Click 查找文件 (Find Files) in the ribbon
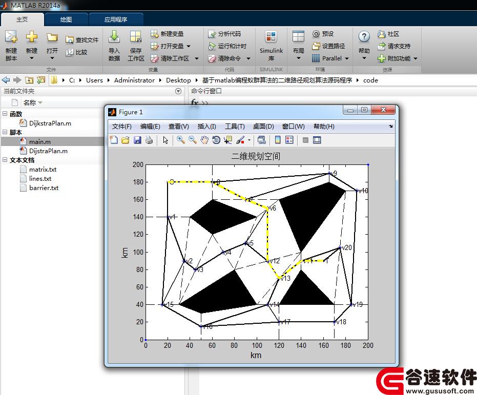 tap(82, 40)
